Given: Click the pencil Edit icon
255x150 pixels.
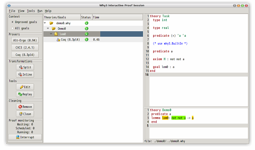Looking at the screenshot, I should click(22, 87).
